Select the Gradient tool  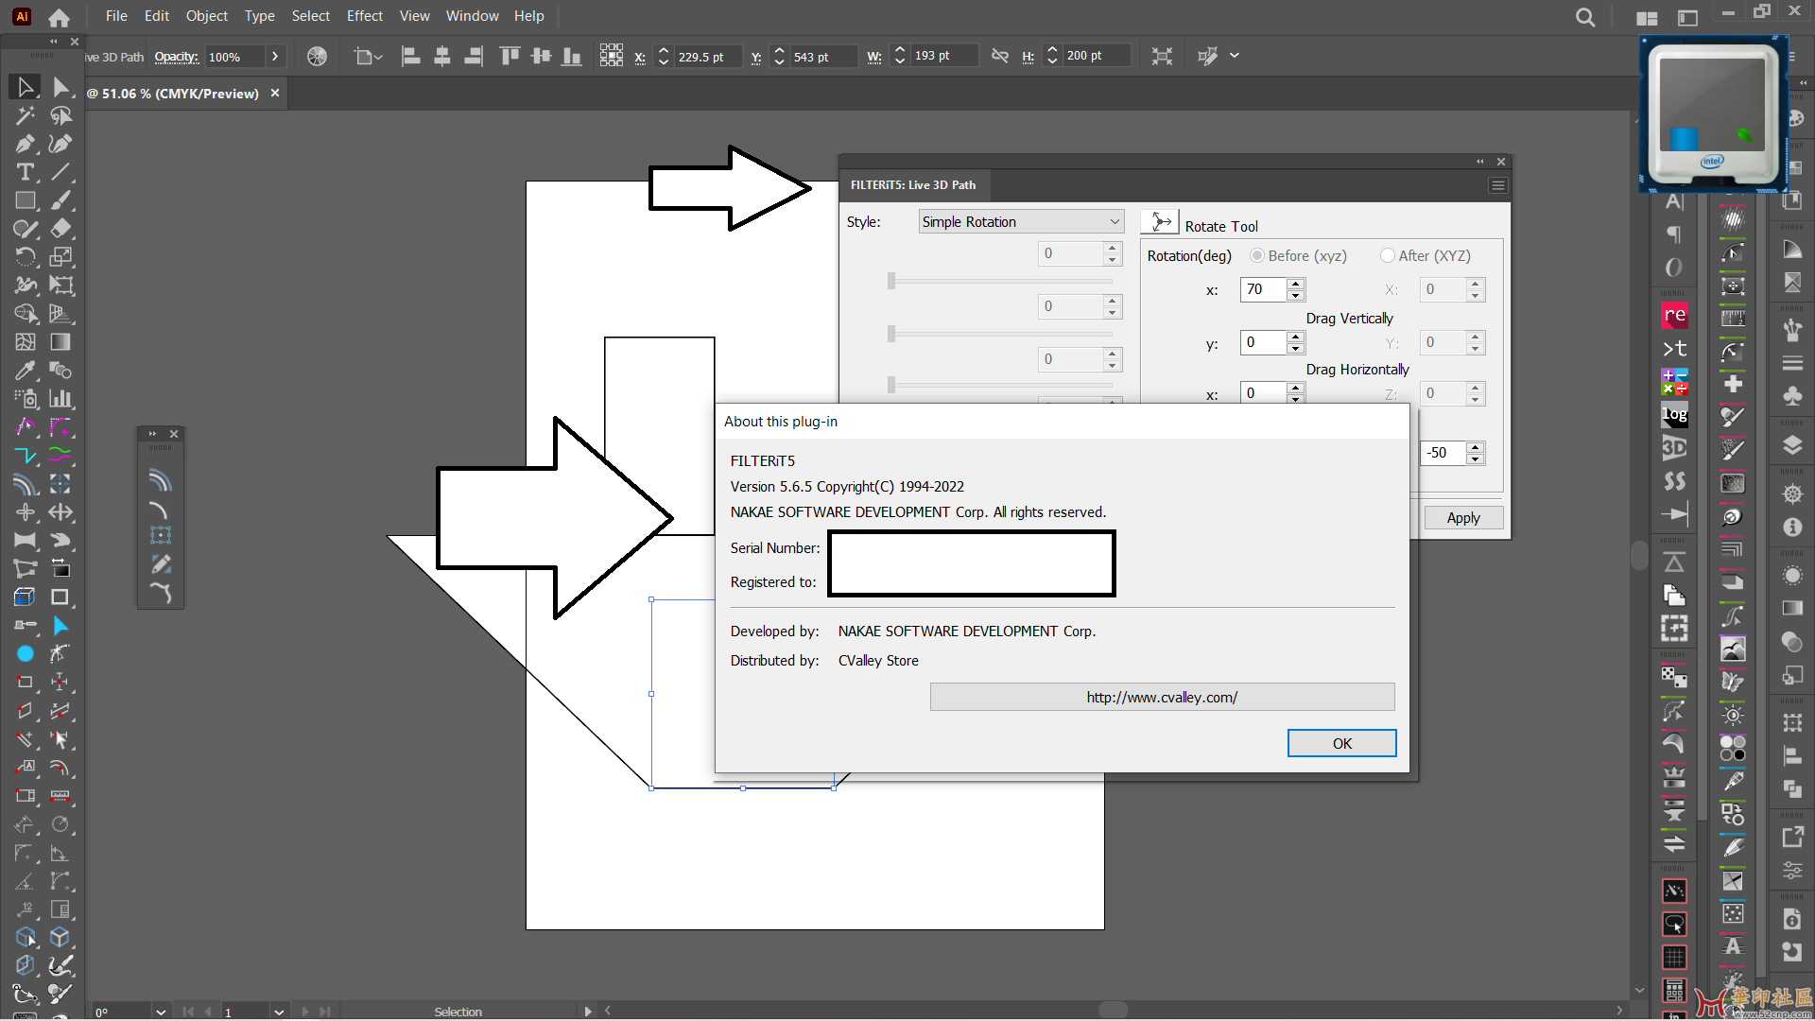[x=60, y=342]
